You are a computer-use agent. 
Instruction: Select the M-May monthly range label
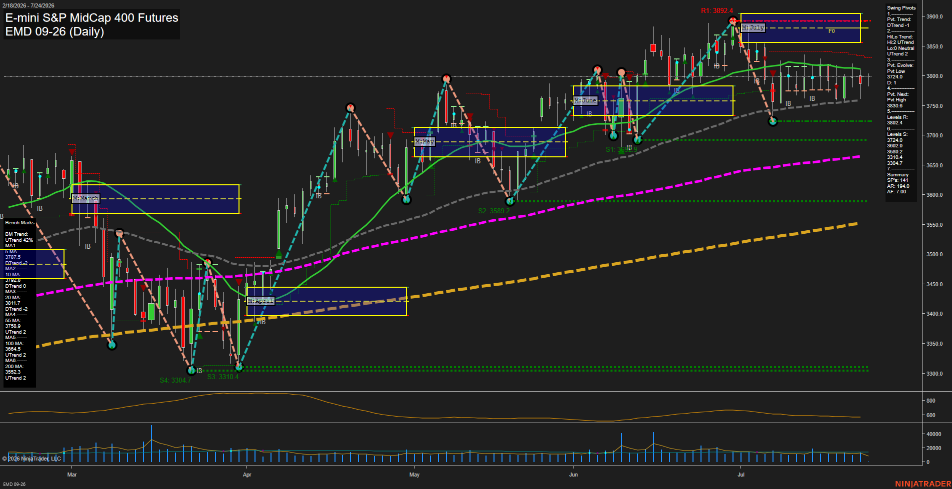[425, 141]
